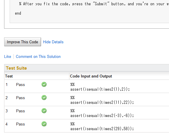This screenshot has height=136, width=169.
Task: Click the 'end' line in the code box
Action: [x=18, y=13]
